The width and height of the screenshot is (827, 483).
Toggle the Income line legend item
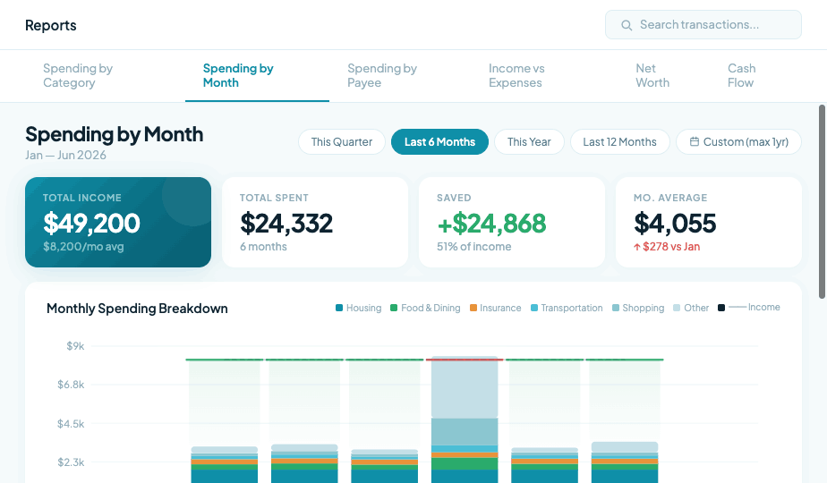point(749,307)
